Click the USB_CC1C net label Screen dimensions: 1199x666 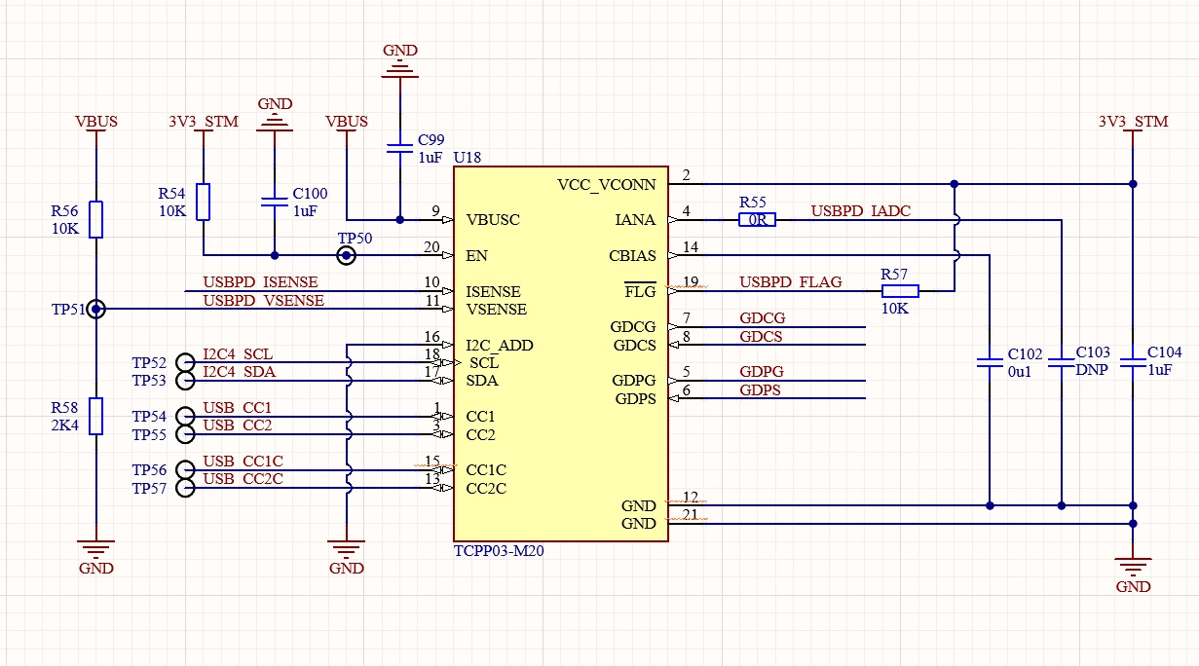[243, 462]
